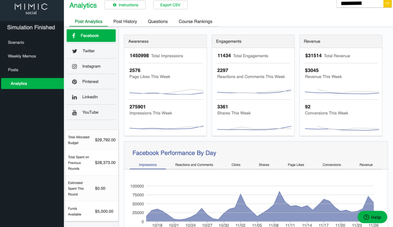
Task: Show the Impressions chart tab
Action: tap(148, 165)
